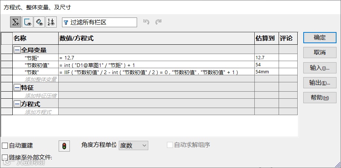This screenshot has height=168, width=341.
Task: Click the undo arrow icon
Action: click(x=146, y=22)
